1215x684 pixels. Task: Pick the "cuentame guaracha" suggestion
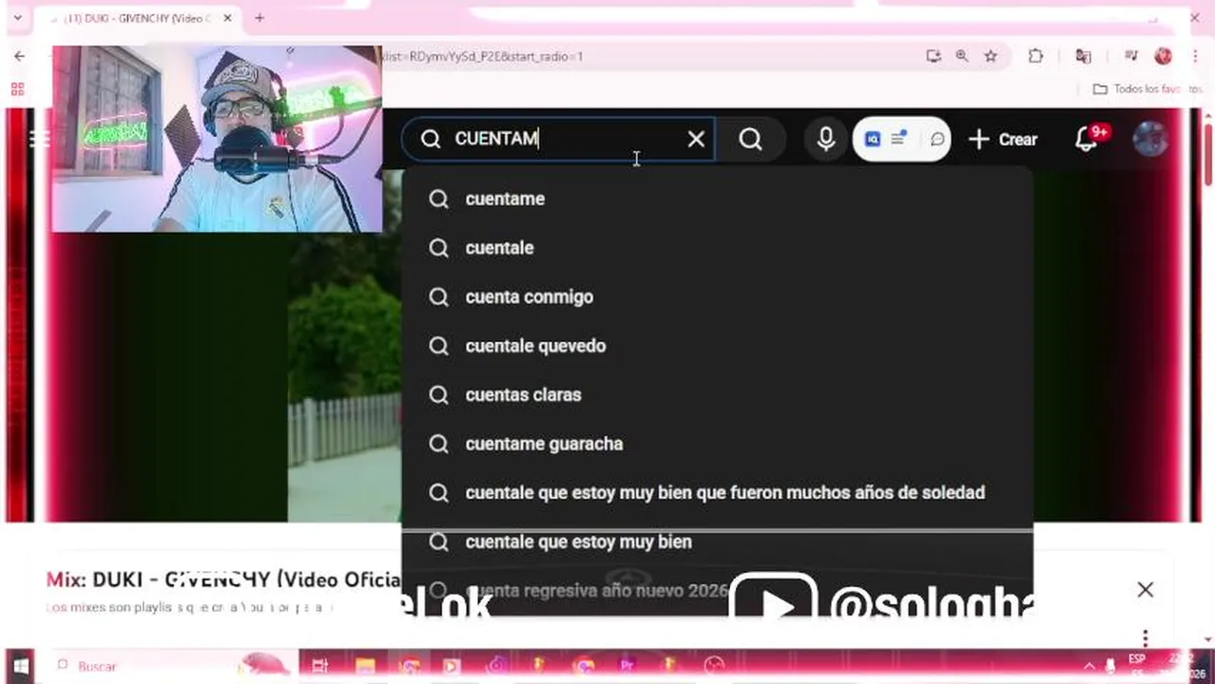[717, 444]
